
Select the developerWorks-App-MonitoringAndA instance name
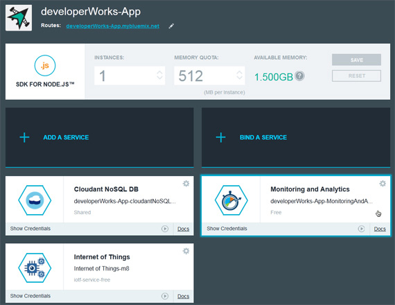pos(322,201)
